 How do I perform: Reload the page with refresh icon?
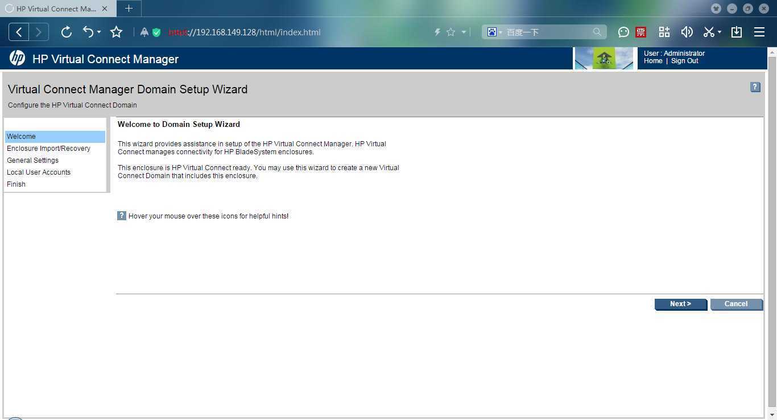(67, 32)
